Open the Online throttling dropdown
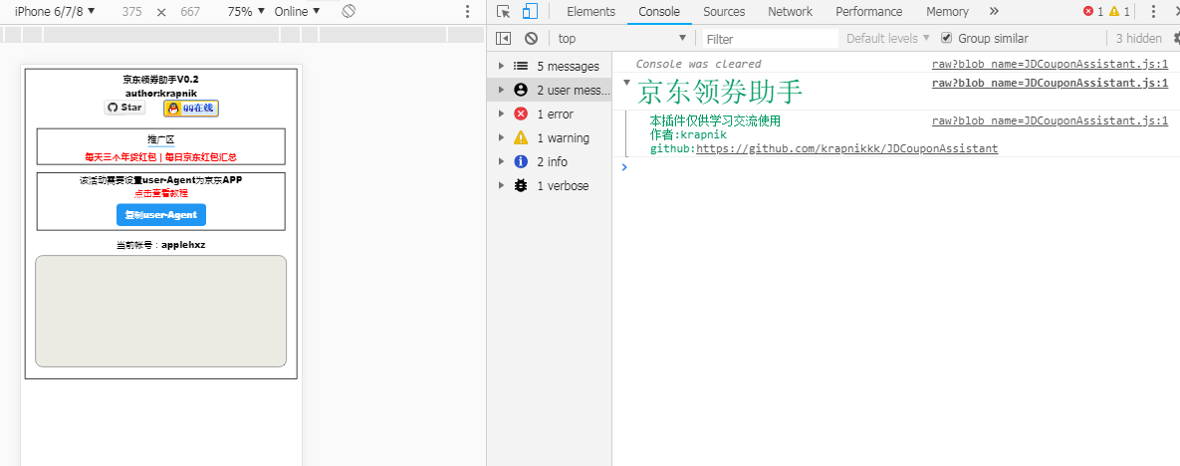 pos(297,11)
